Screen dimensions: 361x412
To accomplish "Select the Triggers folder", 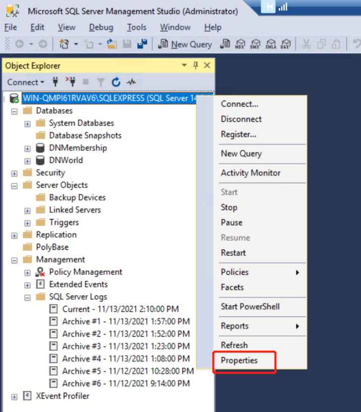I will click(x=64, y=222).
